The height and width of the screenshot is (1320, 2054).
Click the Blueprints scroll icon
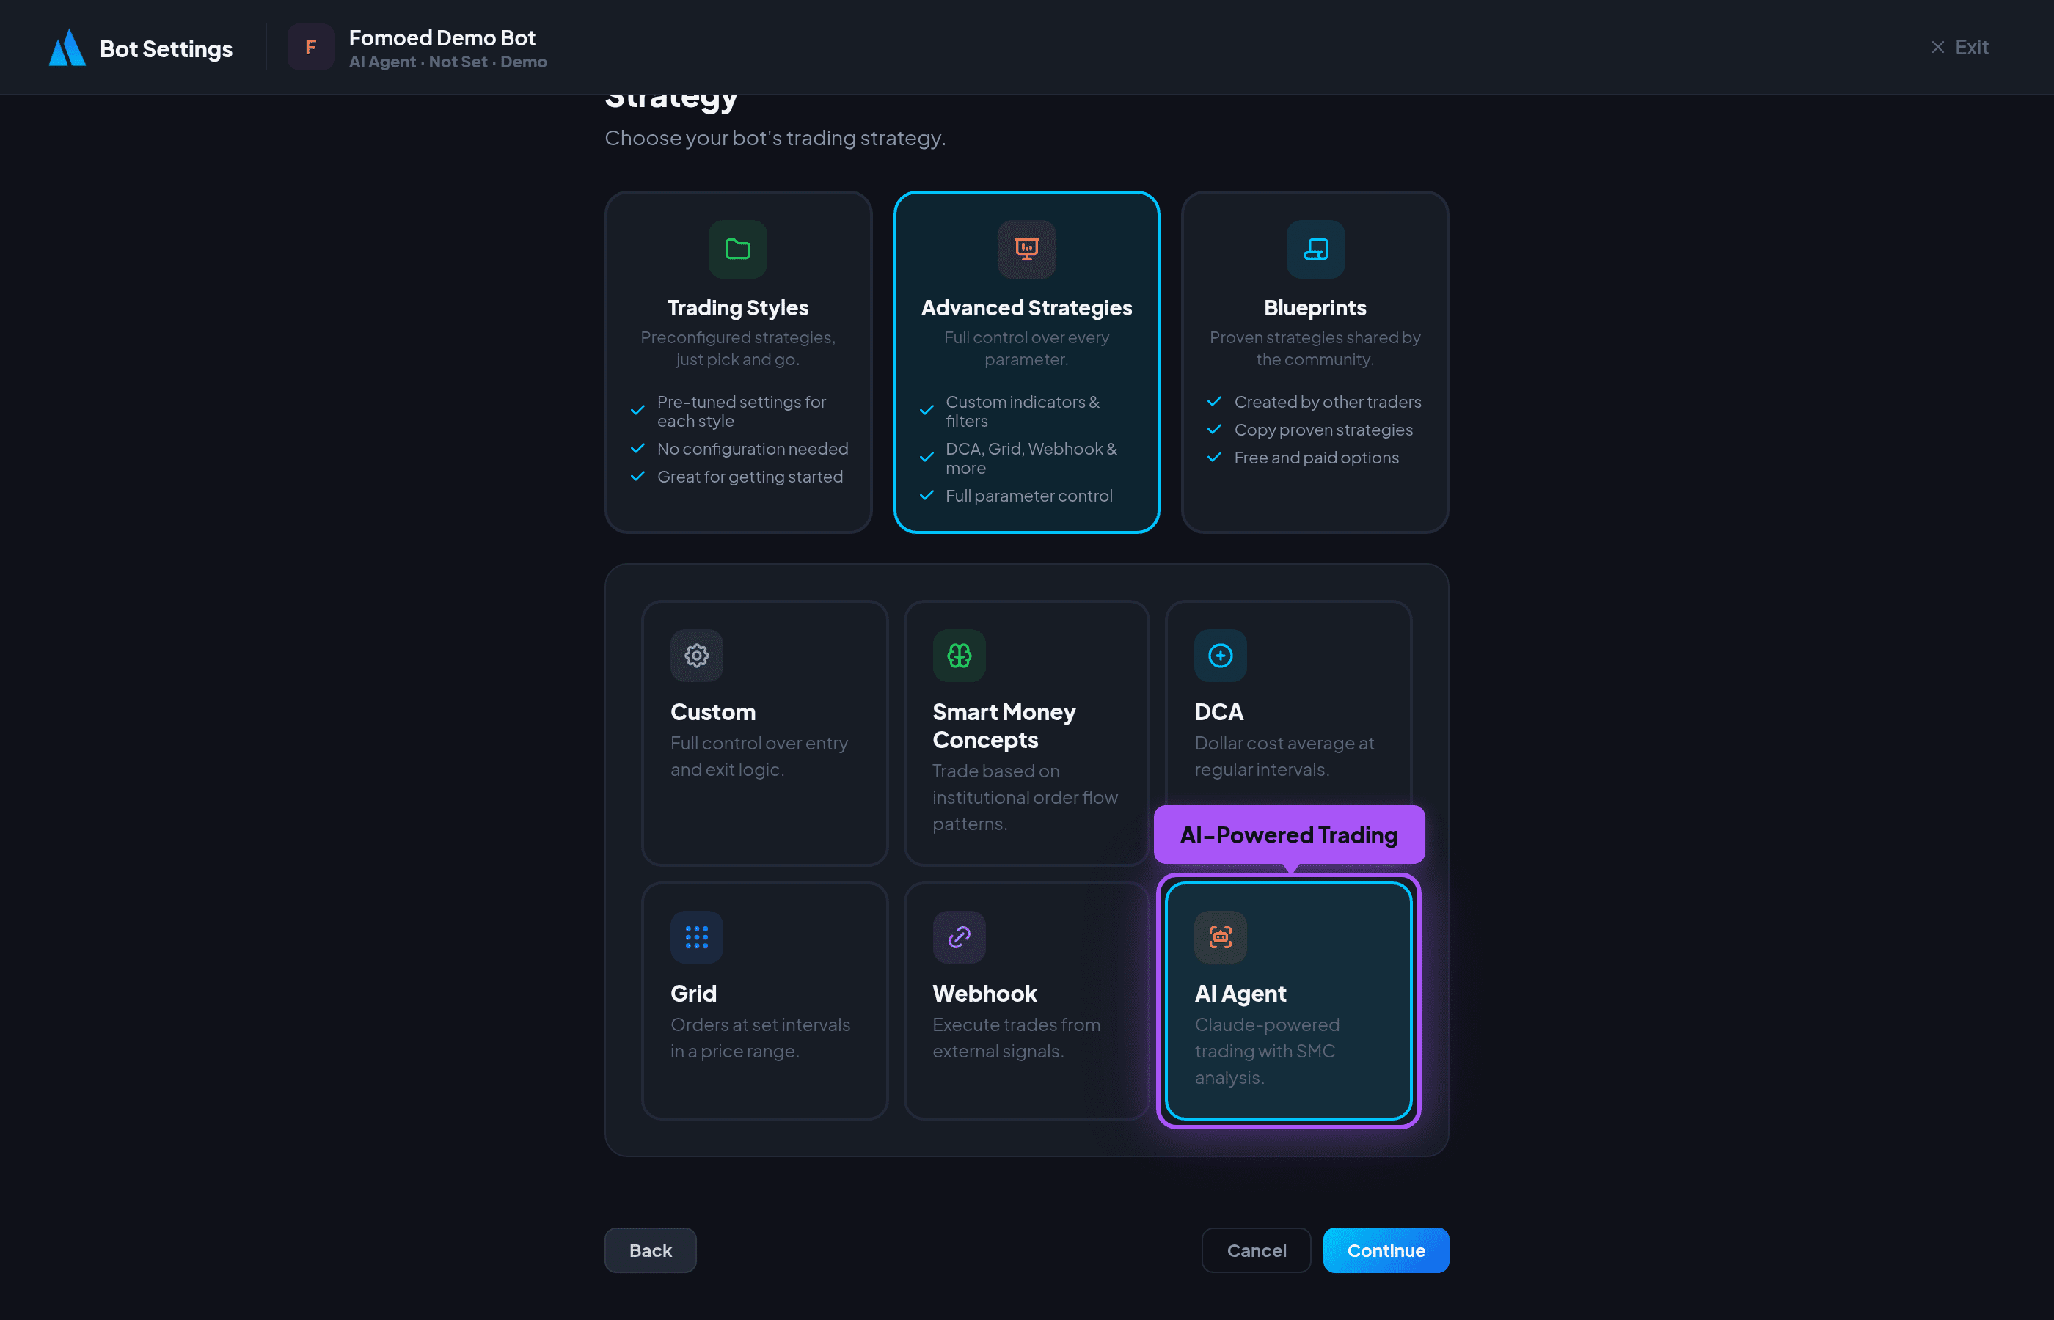[1315, 249]
